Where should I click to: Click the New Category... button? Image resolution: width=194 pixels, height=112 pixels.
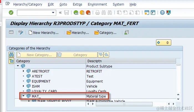[37, 55]
